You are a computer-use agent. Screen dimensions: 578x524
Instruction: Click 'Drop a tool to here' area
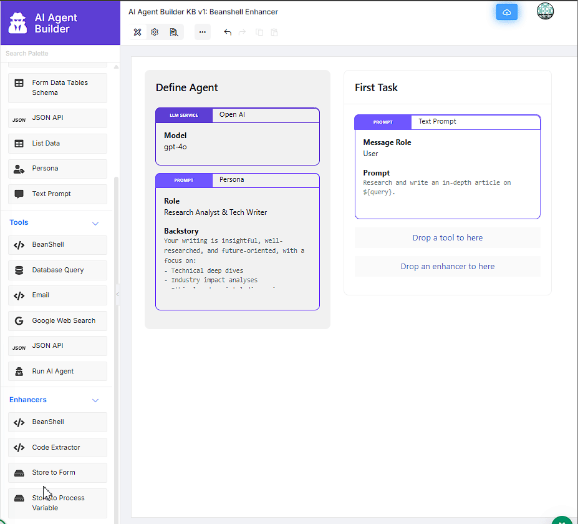point(447,237)
